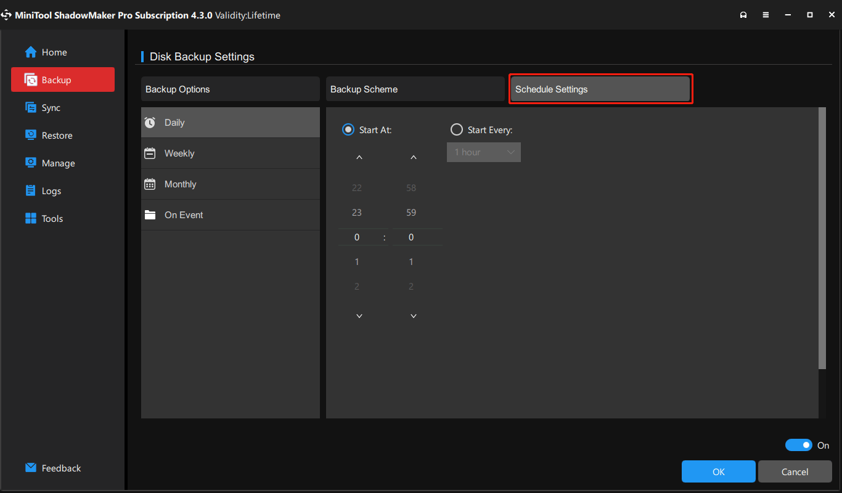Click the alarm clock icon beside Daily
842x493 pixels.
click(x=150, y=123)
